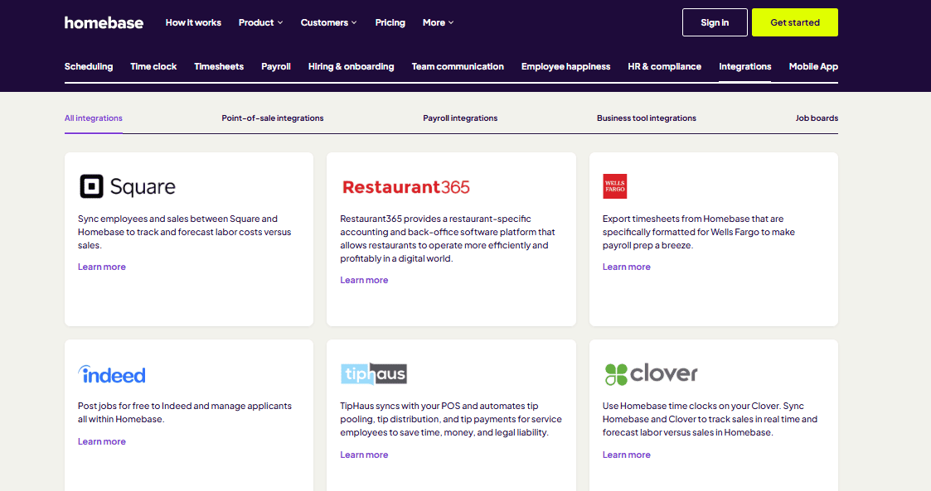Screen dimensions: 931x491
Task: Expand the Customers dropdown menu
Action: (x=328, y=22)
